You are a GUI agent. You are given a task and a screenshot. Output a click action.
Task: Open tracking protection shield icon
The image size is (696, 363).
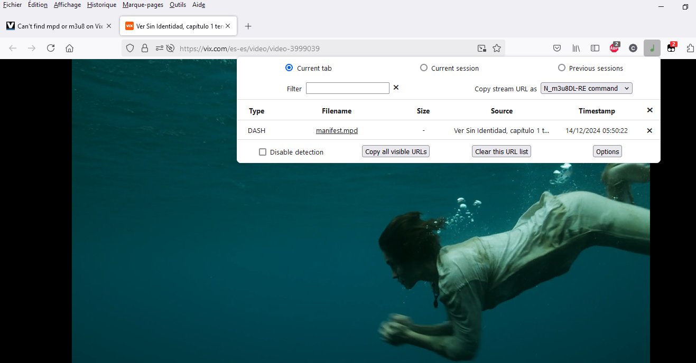click(130, 48)
